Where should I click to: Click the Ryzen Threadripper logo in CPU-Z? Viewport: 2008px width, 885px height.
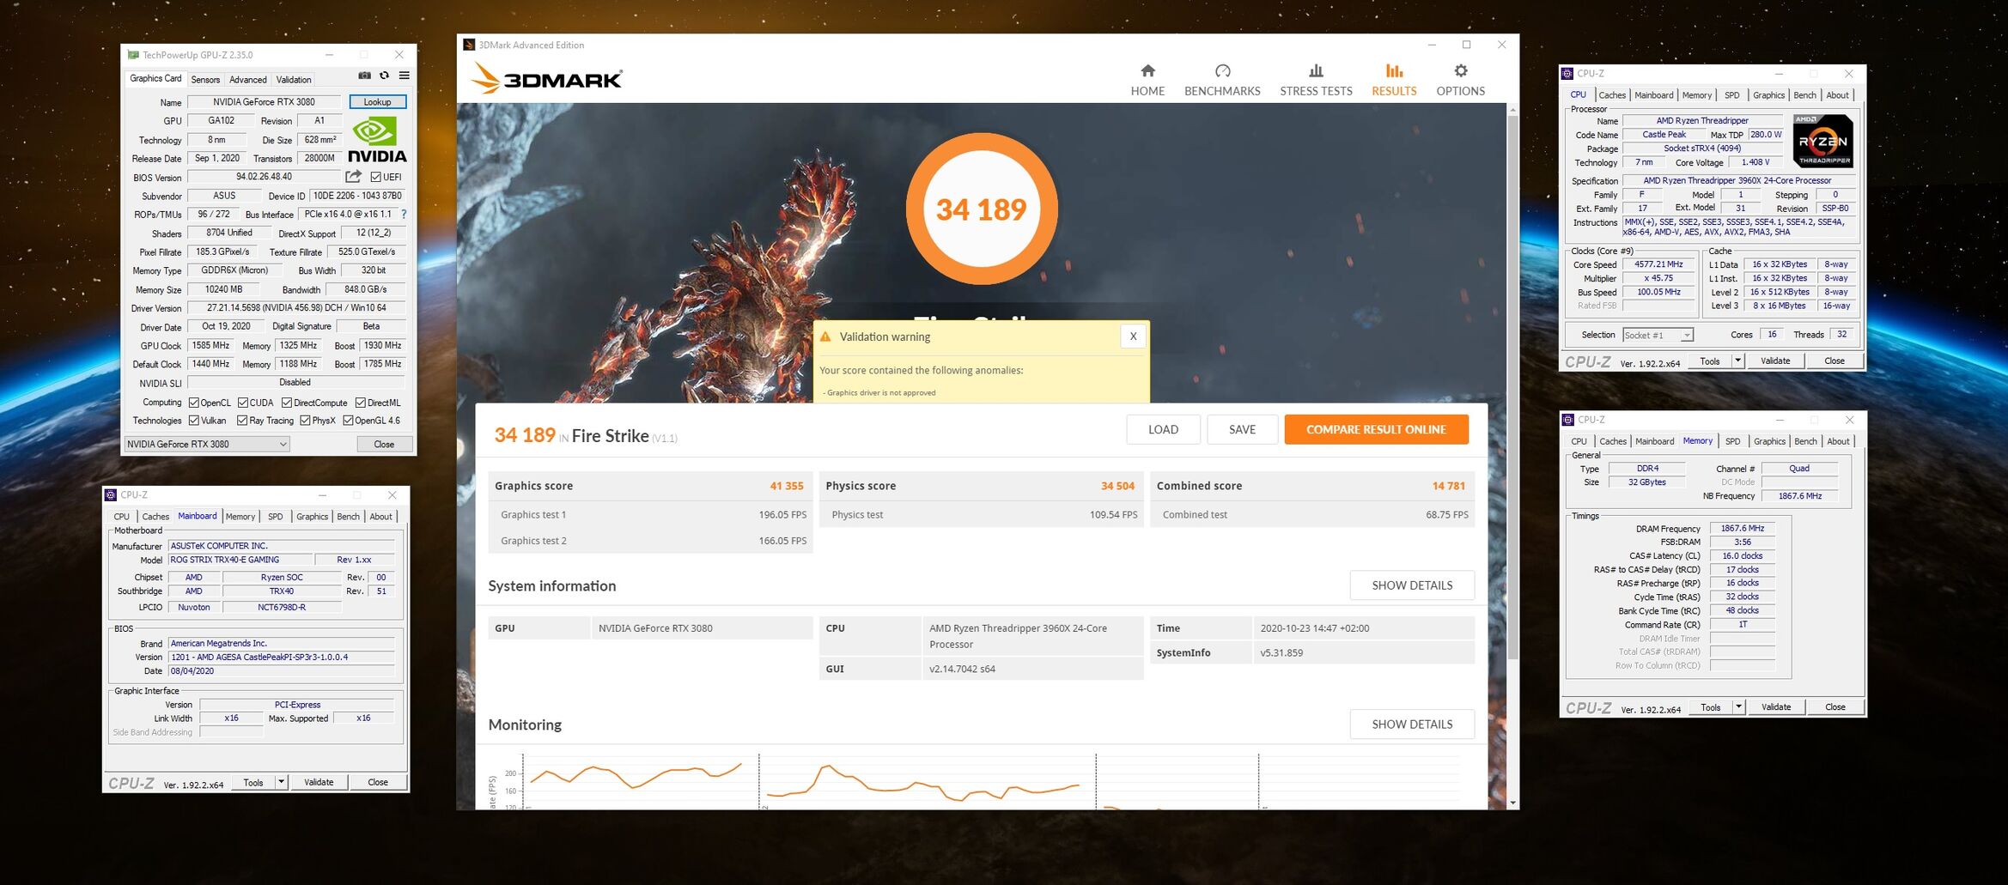(1822, 141)
